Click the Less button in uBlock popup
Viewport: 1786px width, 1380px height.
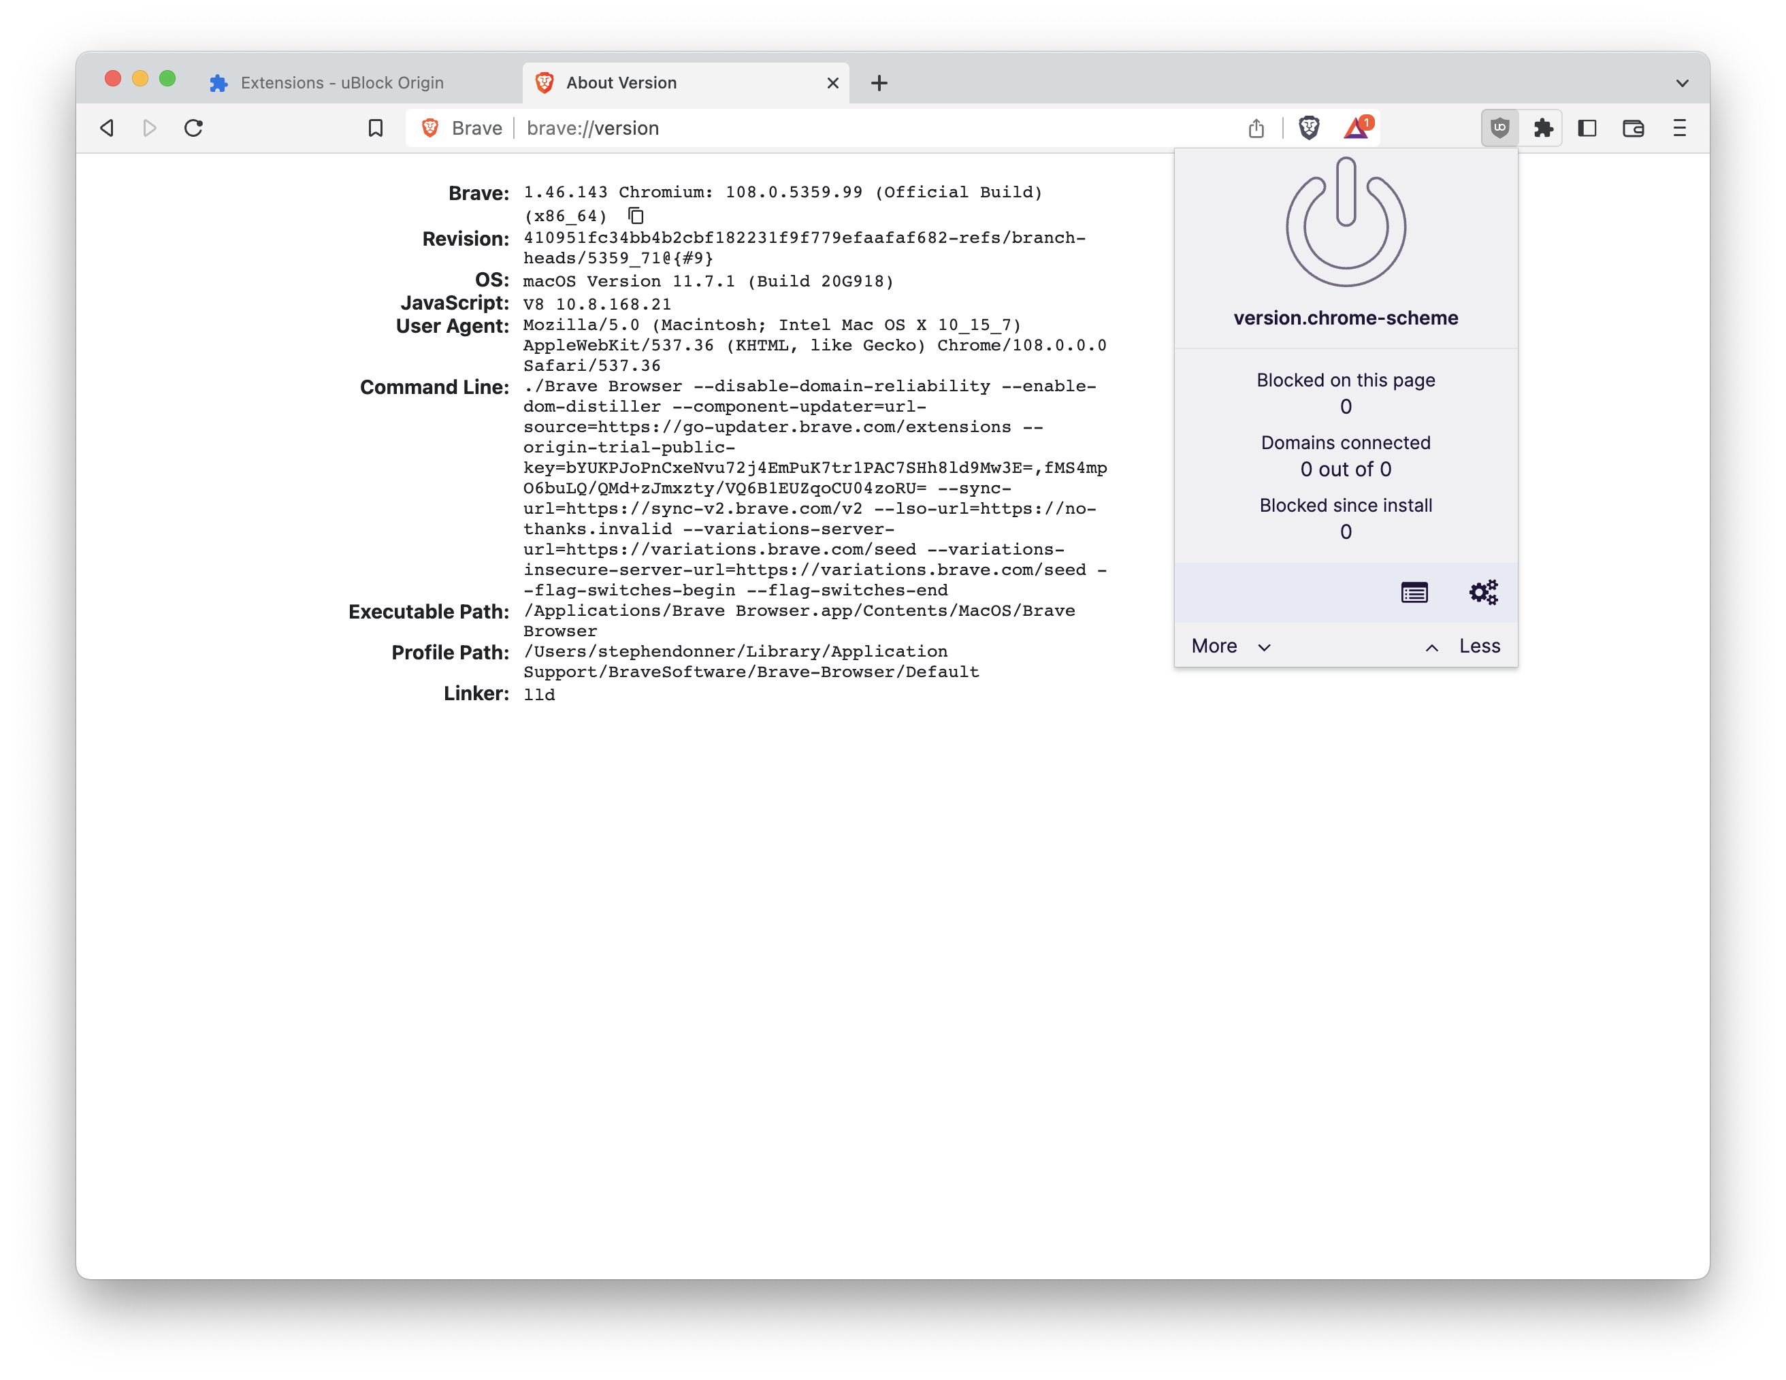tap(1478, 646)
